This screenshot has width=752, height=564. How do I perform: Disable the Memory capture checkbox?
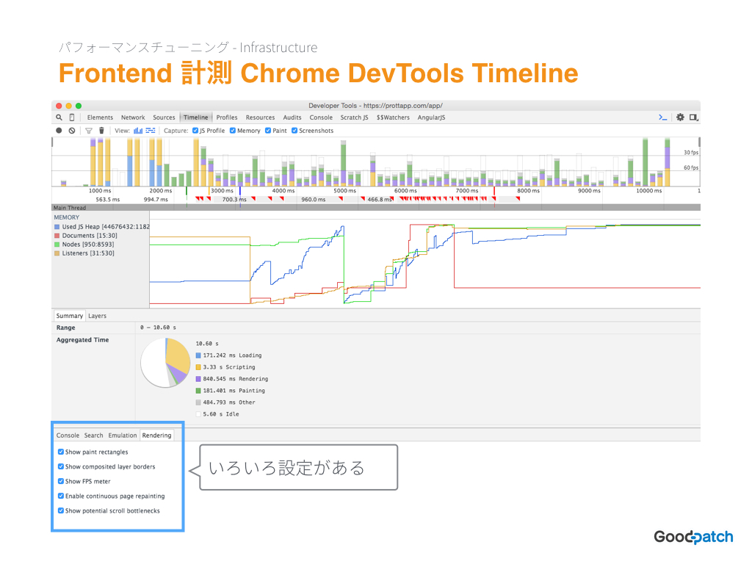pyautogui.click(x=233, y=131)
